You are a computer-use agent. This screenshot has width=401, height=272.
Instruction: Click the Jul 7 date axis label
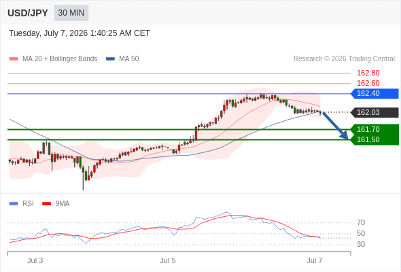point(315,260)
